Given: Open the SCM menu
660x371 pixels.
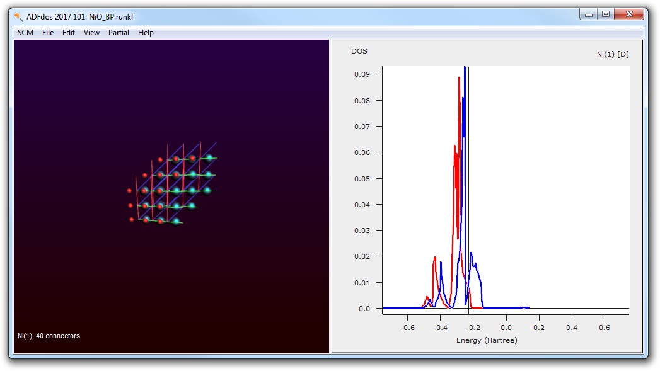Looking at the screenshot, I should point(25,33).
